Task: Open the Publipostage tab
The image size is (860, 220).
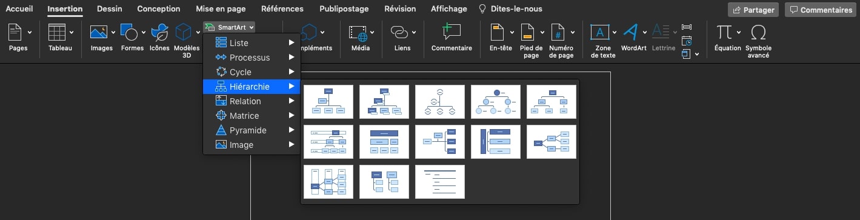Action: (x=344, y=9)
